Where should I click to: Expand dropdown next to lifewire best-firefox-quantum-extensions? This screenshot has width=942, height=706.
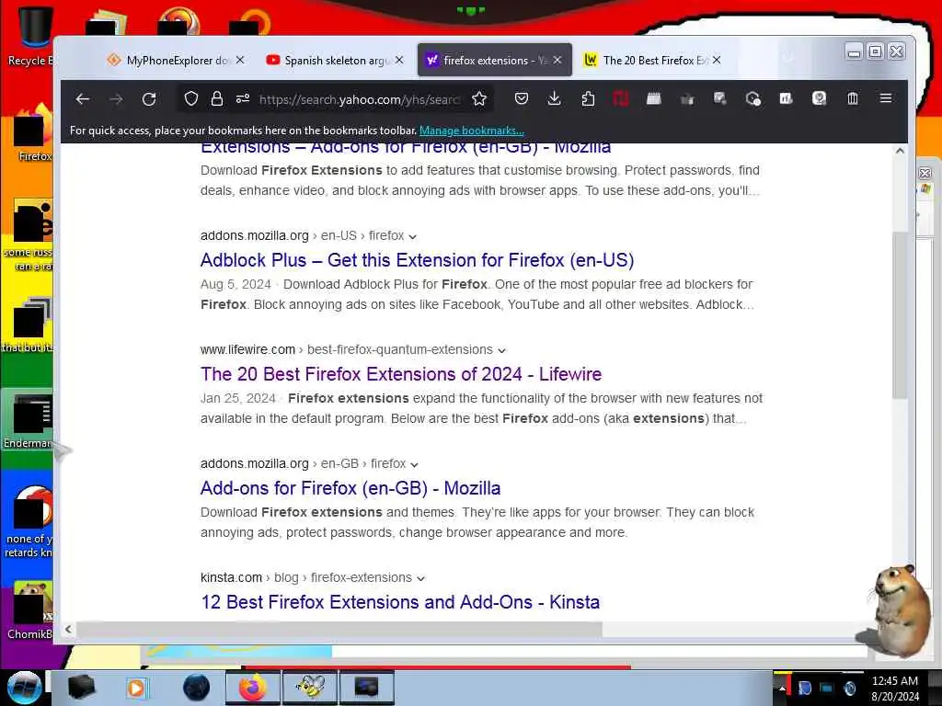pos(501,350)
